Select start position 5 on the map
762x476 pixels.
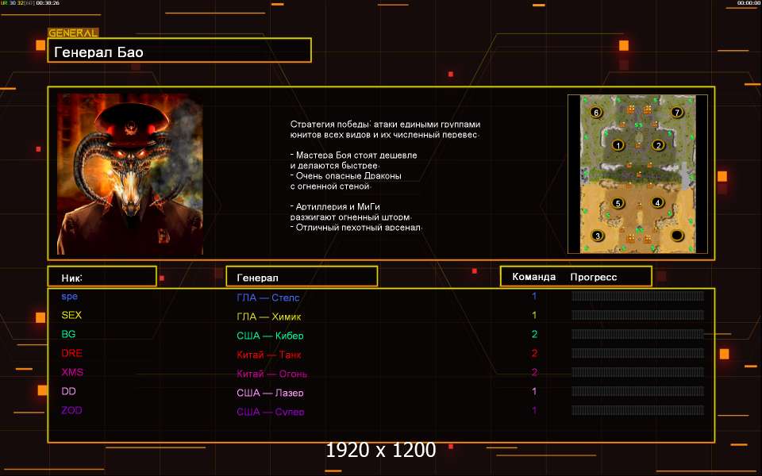[618, 203]
